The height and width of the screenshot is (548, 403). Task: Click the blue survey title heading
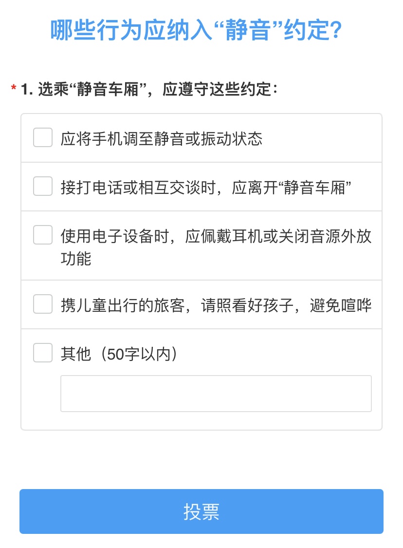point(196,30)
